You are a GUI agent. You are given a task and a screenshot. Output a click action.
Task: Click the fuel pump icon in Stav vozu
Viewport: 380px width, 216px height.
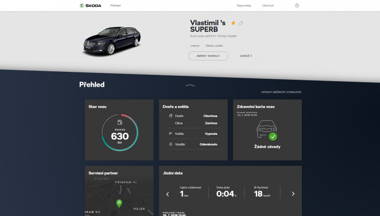(120, 122)
